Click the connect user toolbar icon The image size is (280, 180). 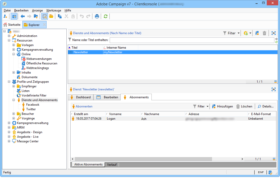coord(5,17)
